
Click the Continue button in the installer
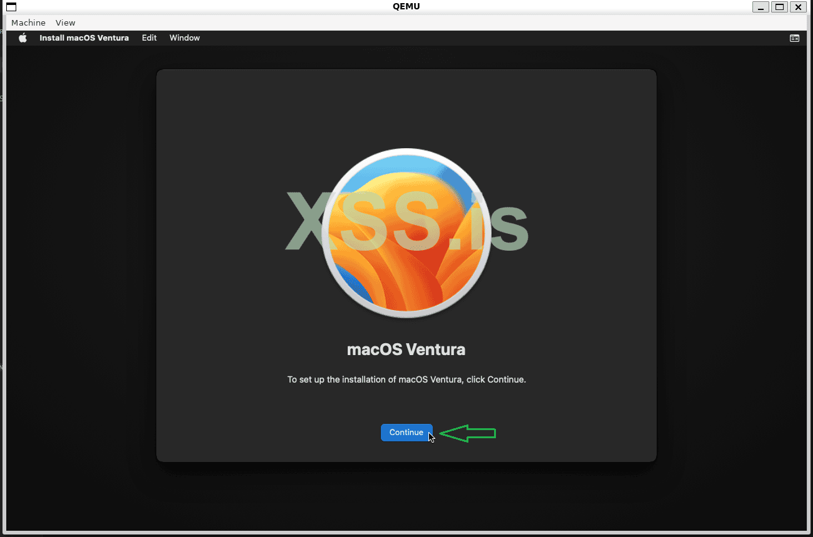point(406,433)
